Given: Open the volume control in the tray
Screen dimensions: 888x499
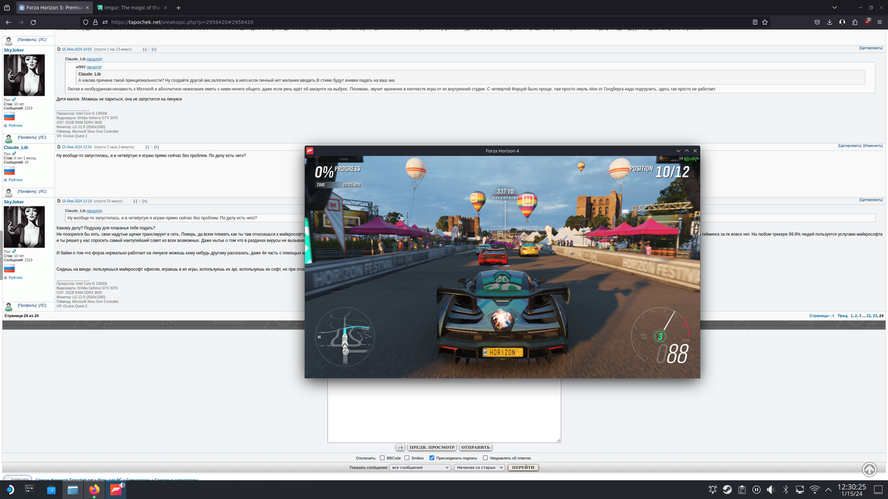Looking at the screenshot, I should click(x=771, y=489).
